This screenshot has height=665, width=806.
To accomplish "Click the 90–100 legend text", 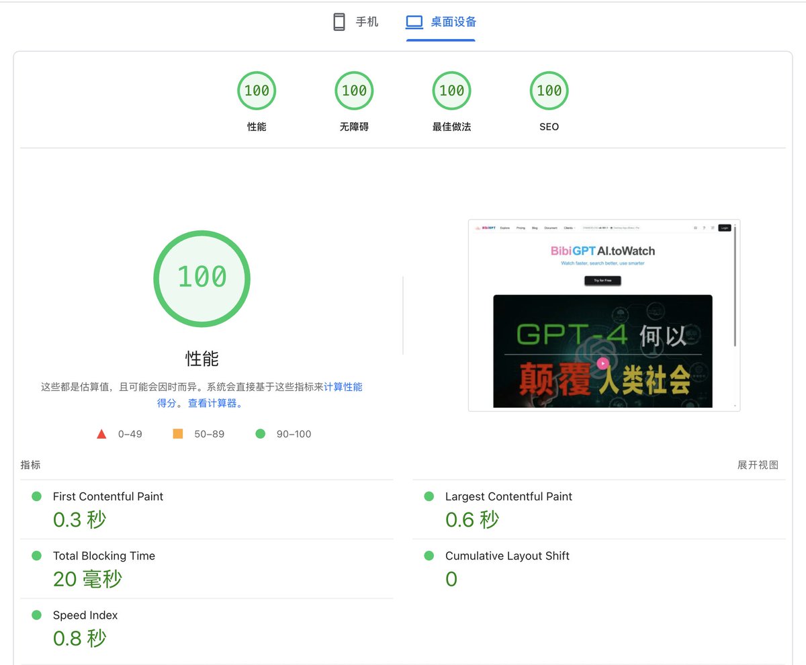I will 294,434.
